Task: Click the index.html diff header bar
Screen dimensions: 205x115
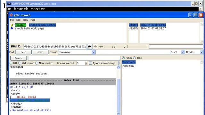Action: click(x=63, y=80)
